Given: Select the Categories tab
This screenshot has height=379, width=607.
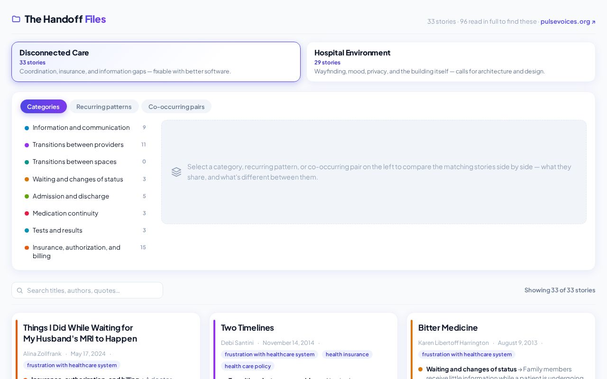Looking at the screenshot, I should [43, 107].
